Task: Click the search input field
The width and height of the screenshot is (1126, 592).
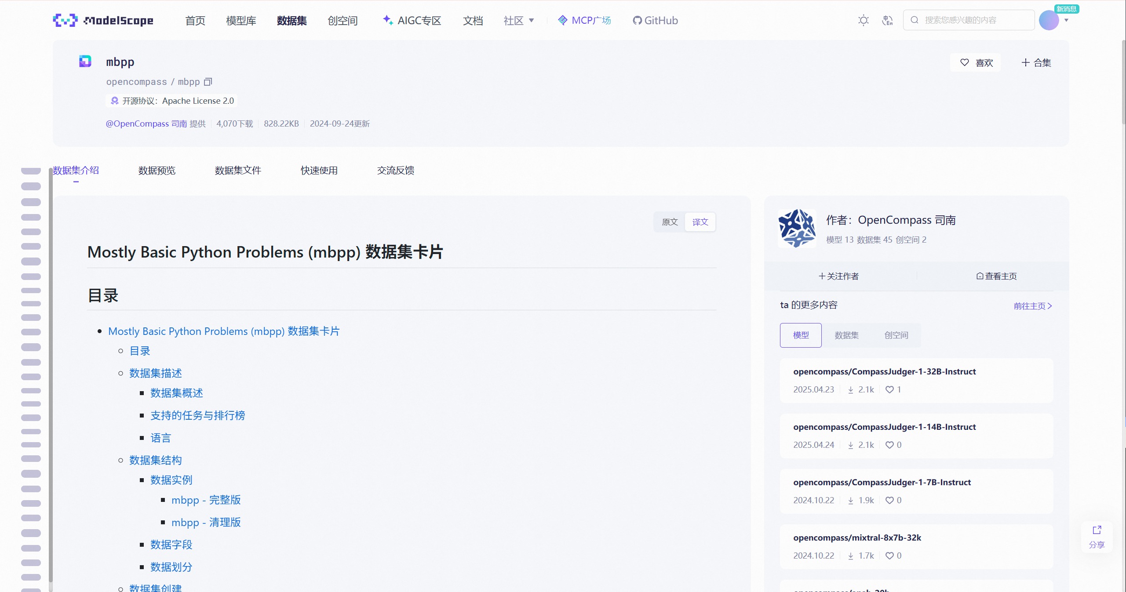Action: pyautogui.click(x=969, y=20)
